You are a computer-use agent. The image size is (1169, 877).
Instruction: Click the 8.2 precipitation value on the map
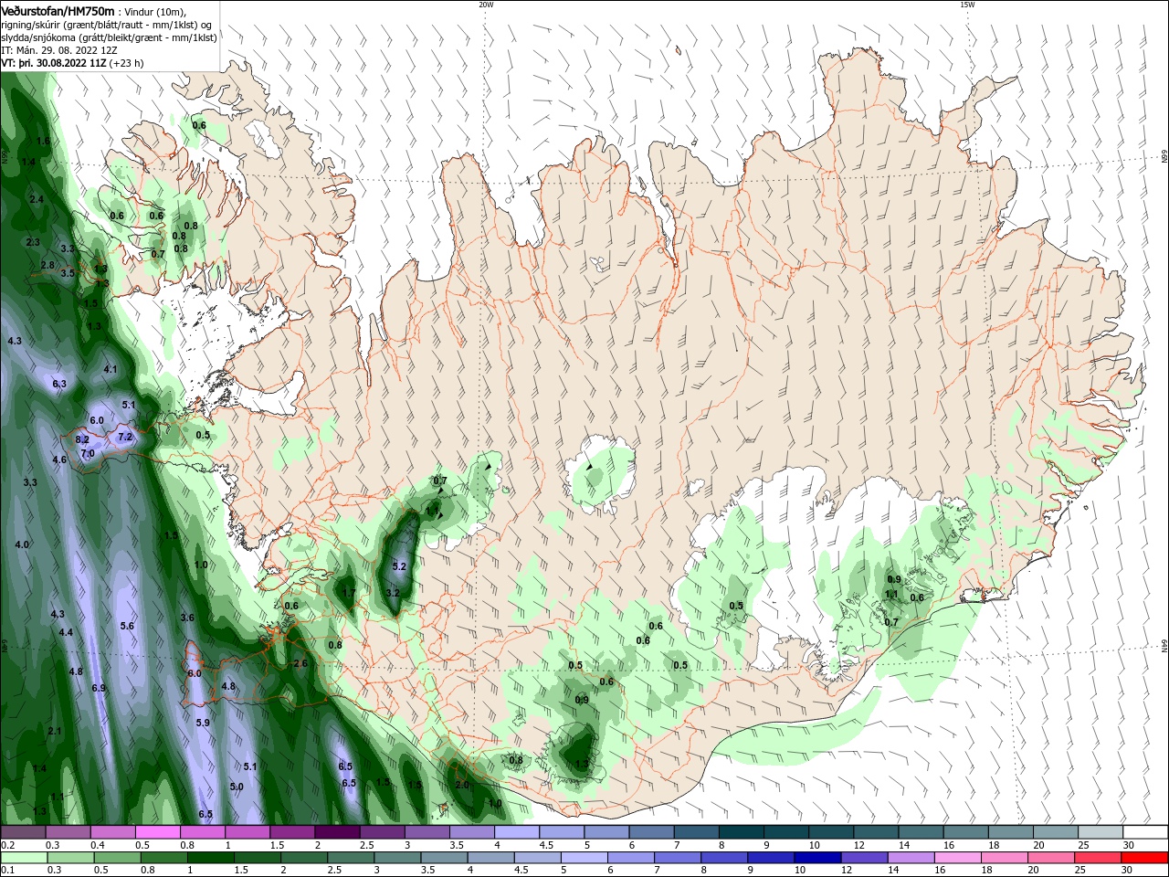pos(82,440)
